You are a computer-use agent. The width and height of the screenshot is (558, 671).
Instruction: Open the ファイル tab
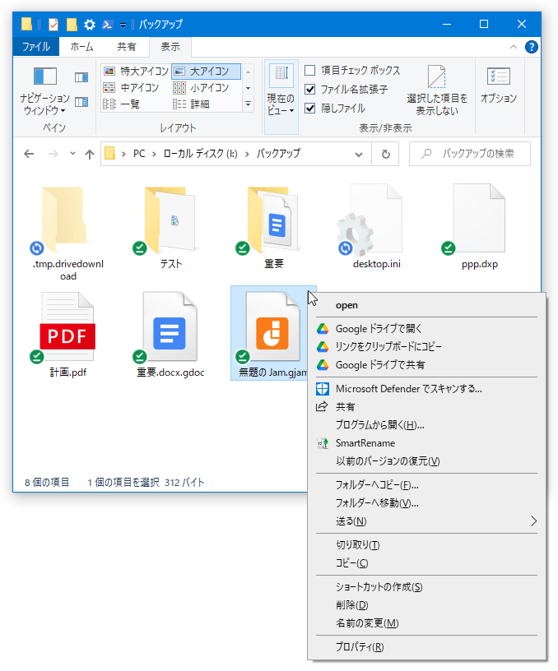coord(36,47)
